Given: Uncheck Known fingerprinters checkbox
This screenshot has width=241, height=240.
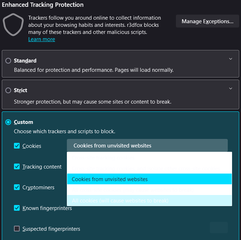Looking at the screenshot, I should pos(17,208).
